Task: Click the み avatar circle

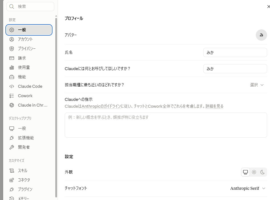Action: point(261,35)
